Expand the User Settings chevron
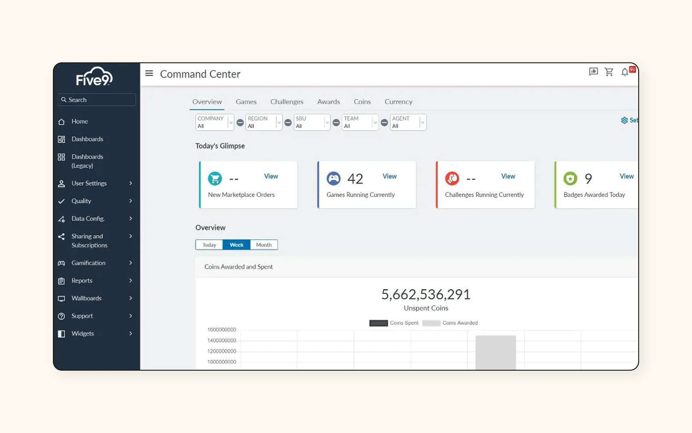This screenshot has height=433, width=692. [131, 184]
